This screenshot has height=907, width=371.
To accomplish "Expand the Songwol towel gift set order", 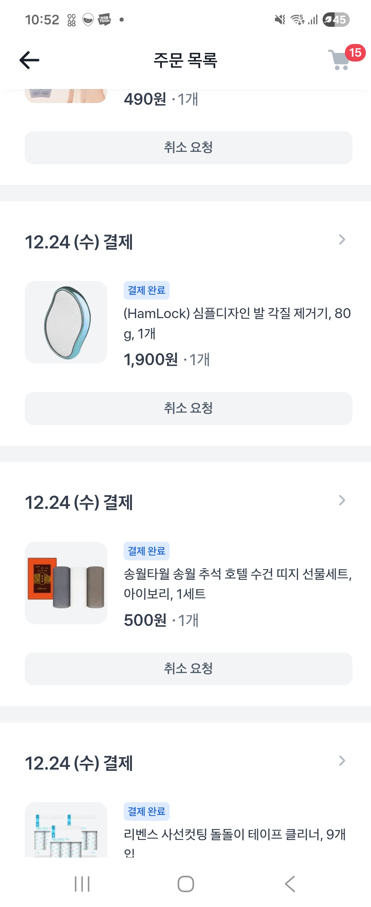I will (341, 500).
